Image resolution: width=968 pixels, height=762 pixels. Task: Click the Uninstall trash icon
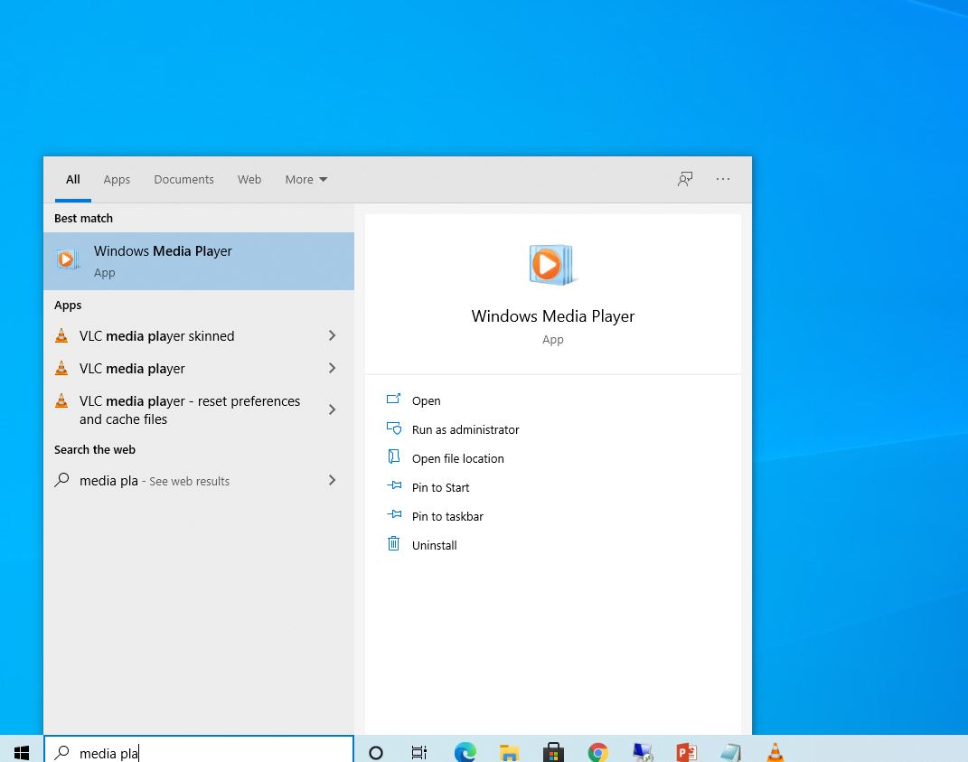394,544
